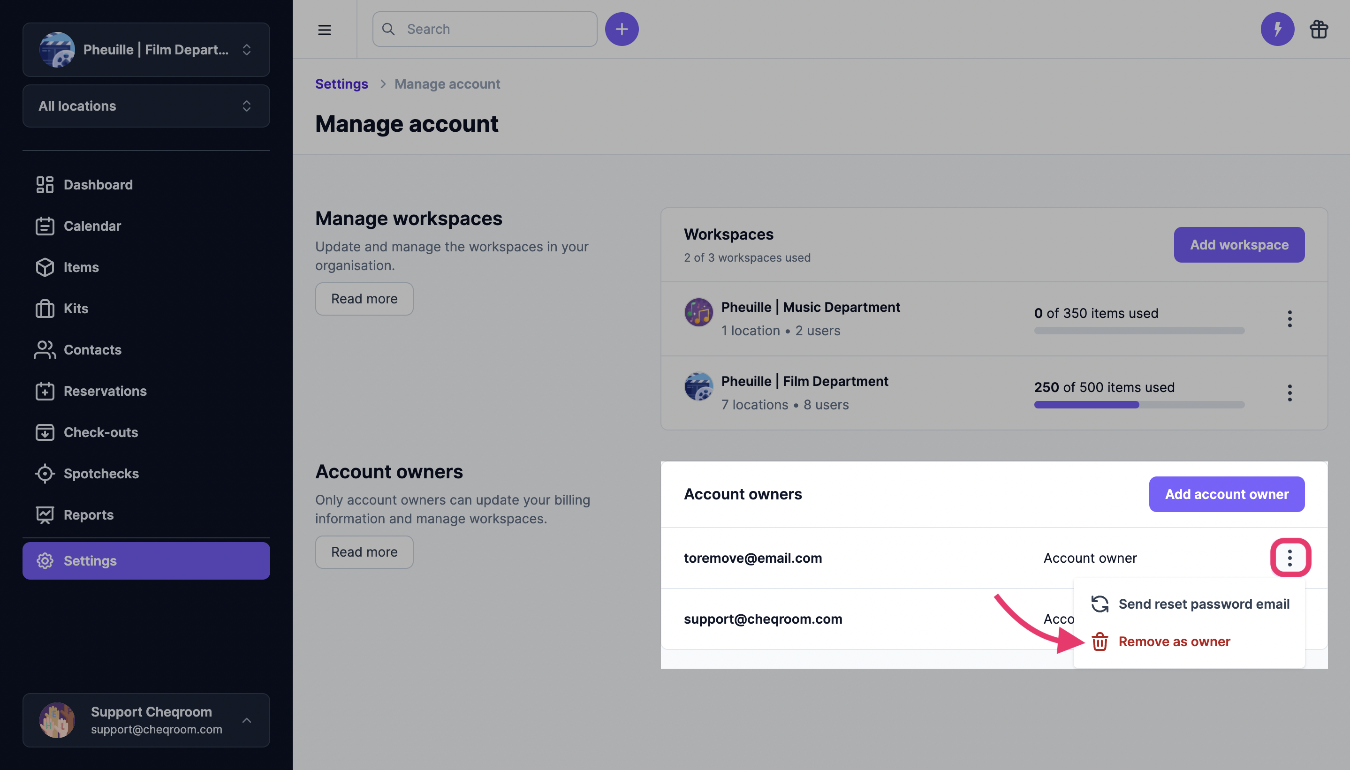This screenshot has width=1350, height=770.
Task: Click the Add account owner button
Action: [1227, 494]
